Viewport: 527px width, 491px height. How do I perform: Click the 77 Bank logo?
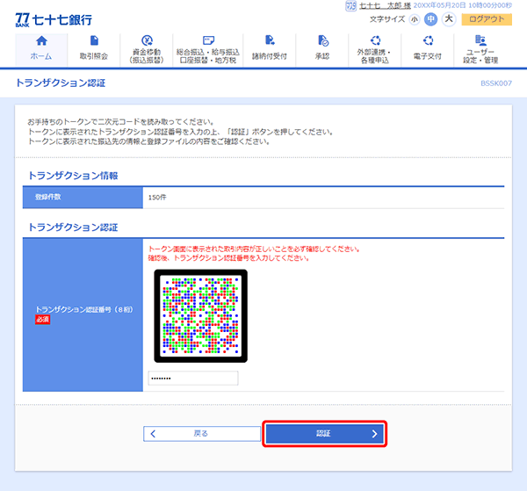pos(54,20)
